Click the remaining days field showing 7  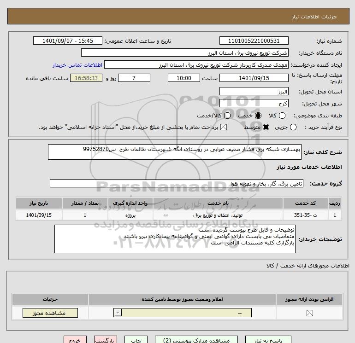coord(134,78)
